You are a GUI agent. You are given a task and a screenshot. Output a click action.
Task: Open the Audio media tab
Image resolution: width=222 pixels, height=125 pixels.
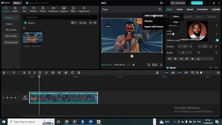pyautogui.click(x=15, y=9)
